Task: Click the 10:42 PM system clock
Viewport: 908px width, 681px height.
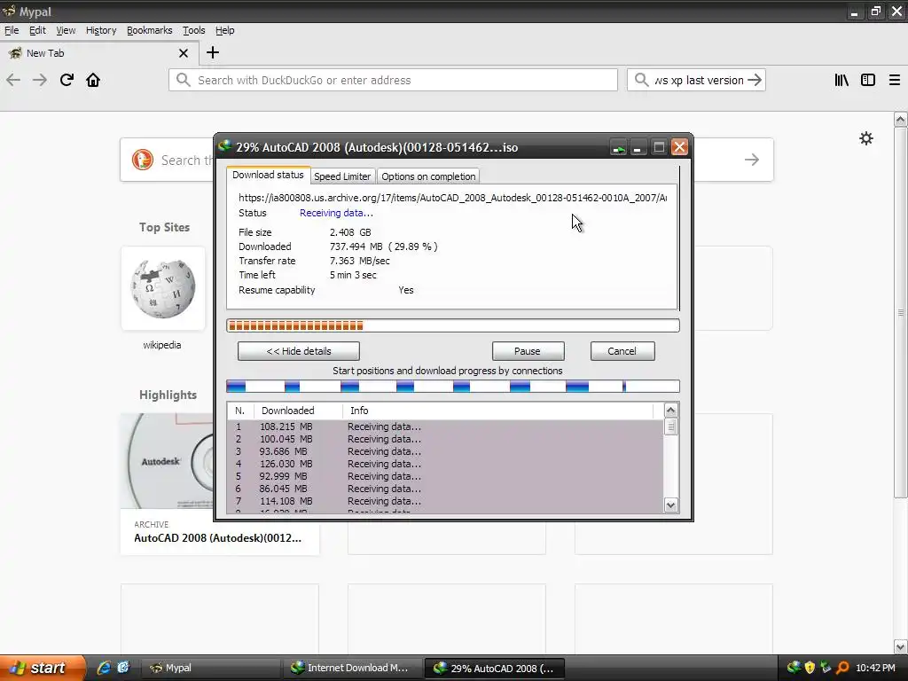Action: point(875,668)
